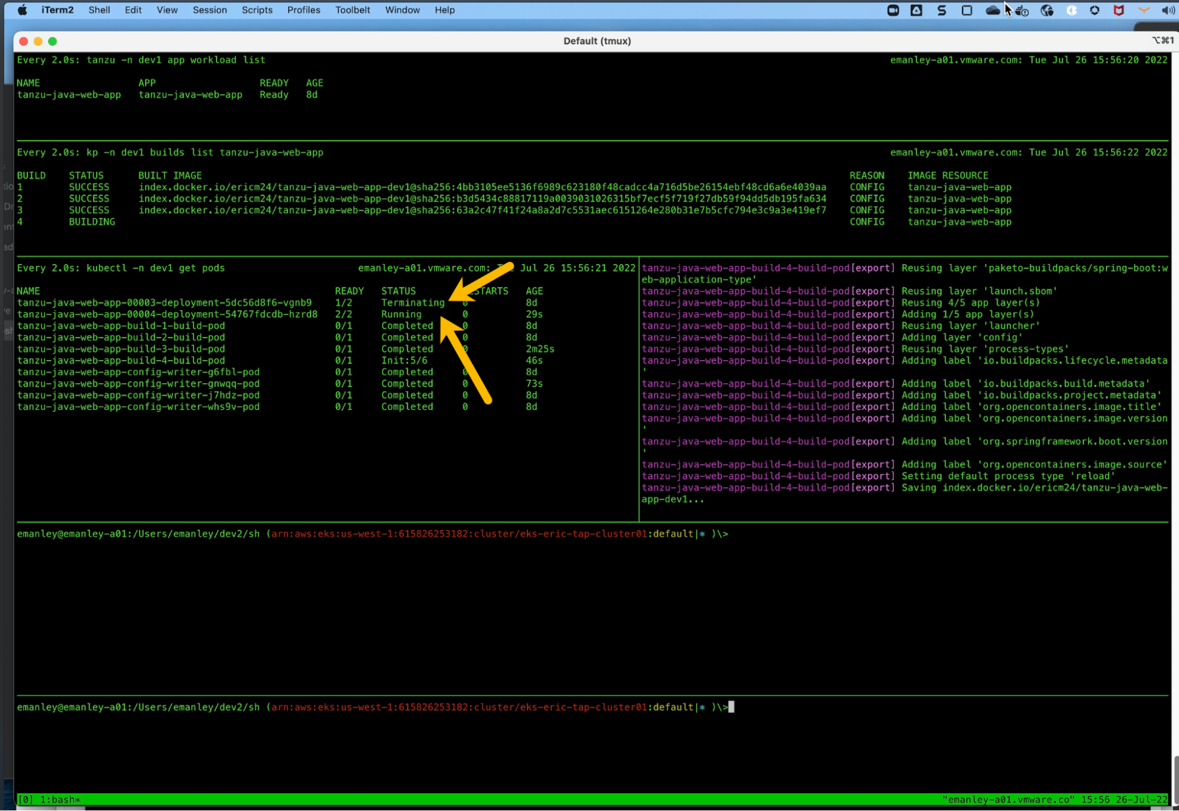Toggle the Terminating pod status display

[412, 302]
